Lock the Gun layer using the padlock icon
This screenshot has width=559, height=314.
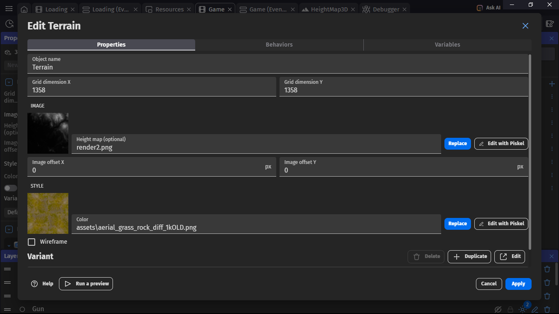510,310
